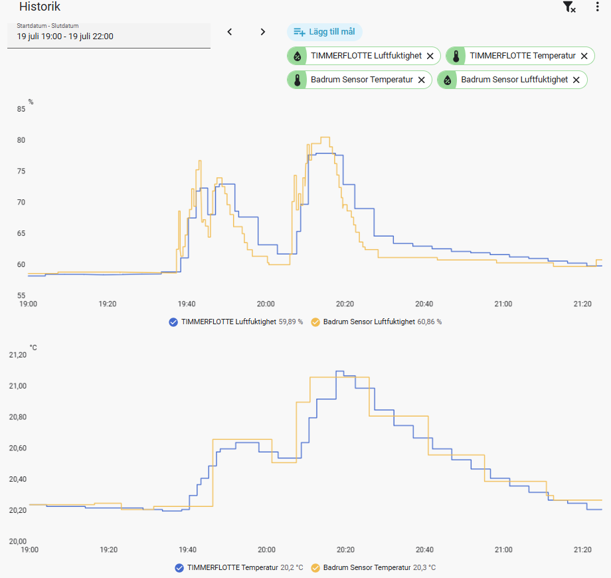
Task: Click humidity icon on Badrum Sensor Luftfuktighet chip
Action: click(x=448, y=80)
